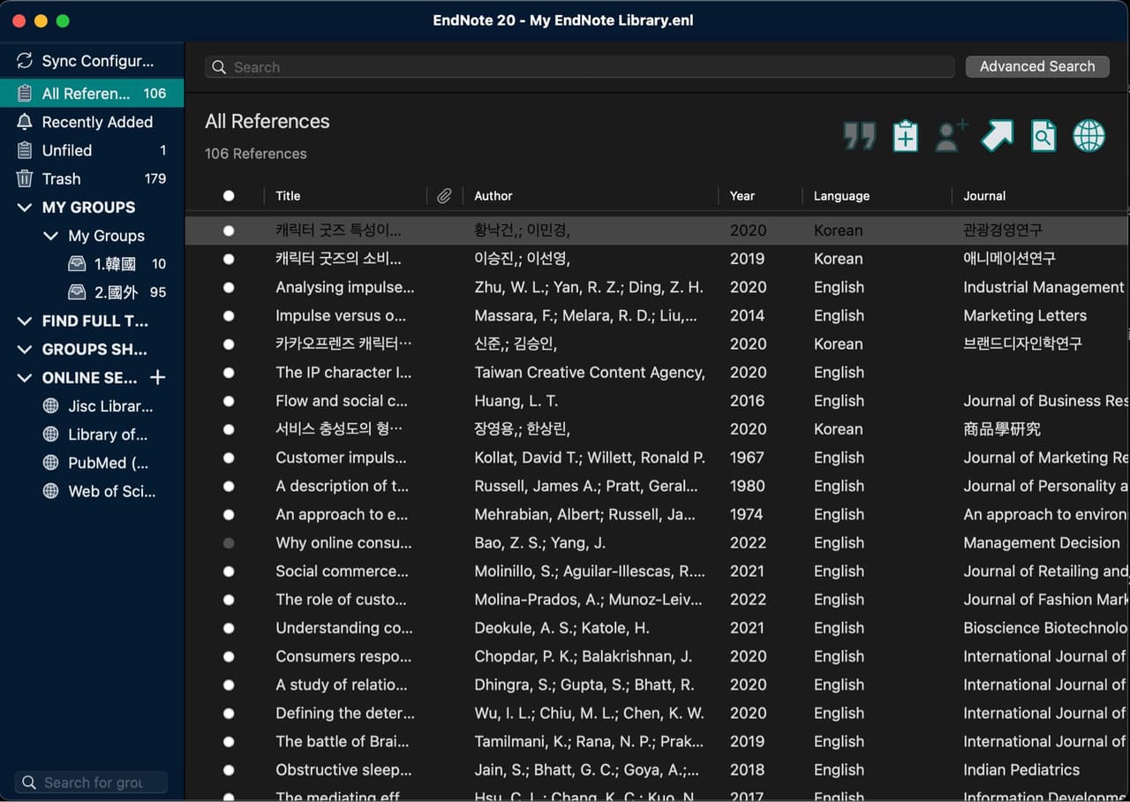
Task: Click the globe icon beside Jisc Librar...
Action: click(x=51, y=406)
